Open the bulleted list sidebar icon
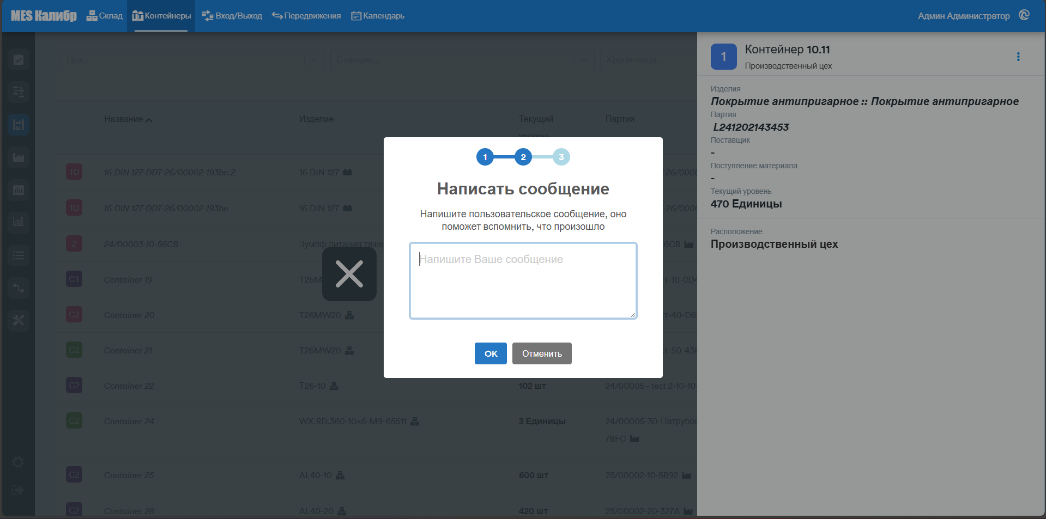 click(x=19, y=255)
